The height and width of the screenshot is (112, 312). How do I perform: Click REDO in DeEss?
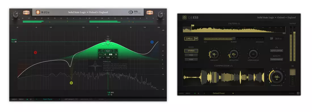pos(188,93)
